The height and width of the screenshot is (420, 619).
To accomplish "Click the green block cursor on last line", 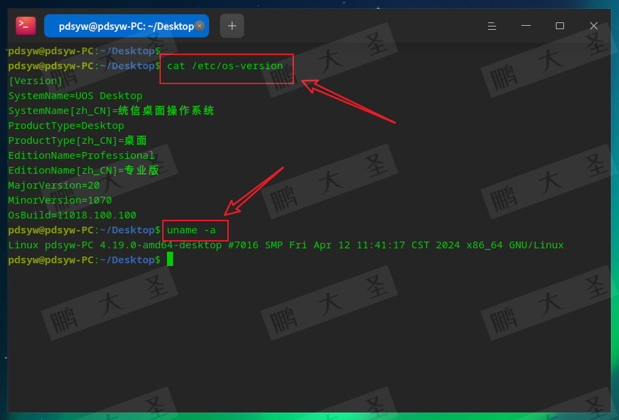I will click(x=168, y=259).
